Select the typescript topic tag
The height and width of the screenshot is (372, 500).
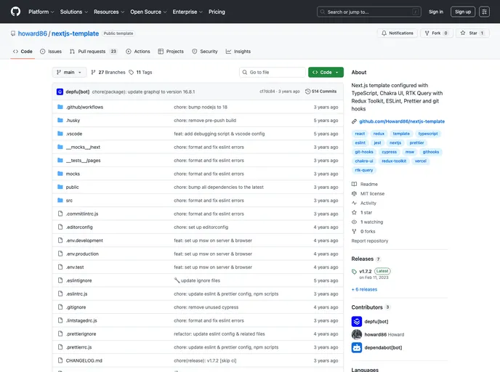click(428, 134)
